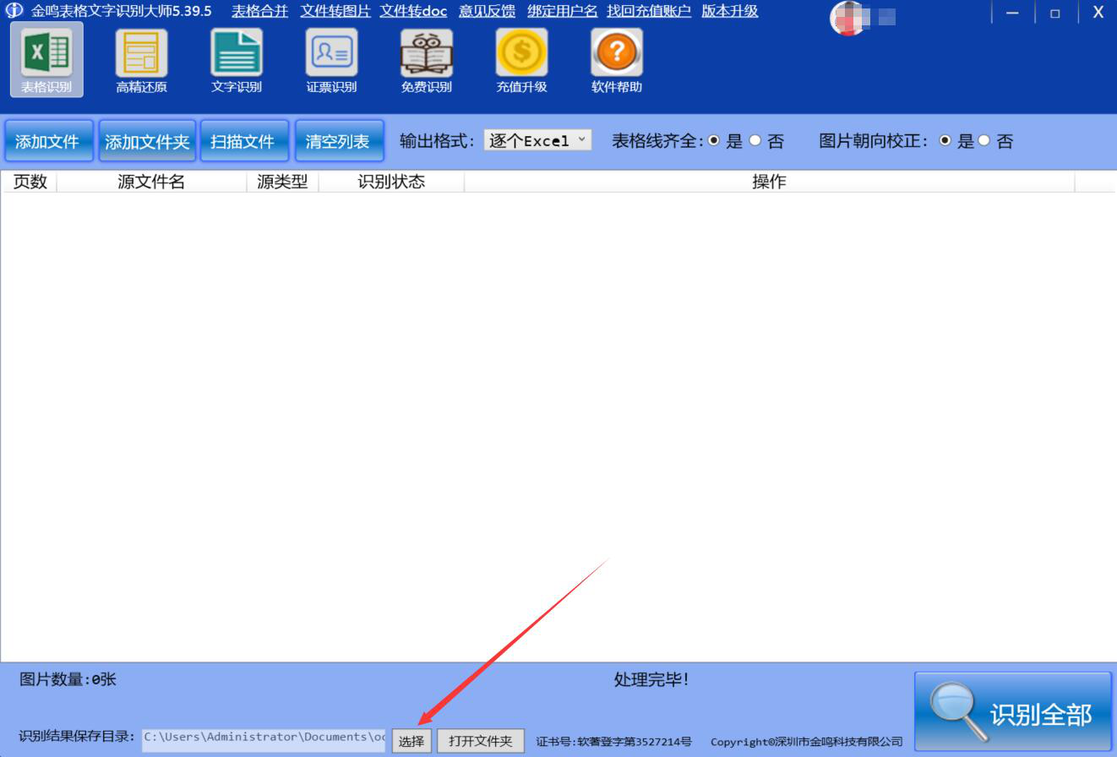
Task: Click the 源类型 column header
Action: 282,182
